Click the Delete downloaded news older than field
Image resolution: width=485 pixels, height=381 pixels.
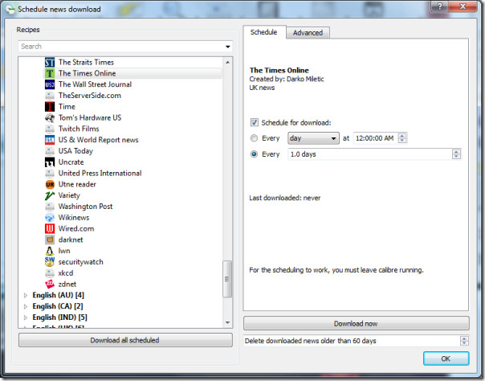tap(352, 341)
